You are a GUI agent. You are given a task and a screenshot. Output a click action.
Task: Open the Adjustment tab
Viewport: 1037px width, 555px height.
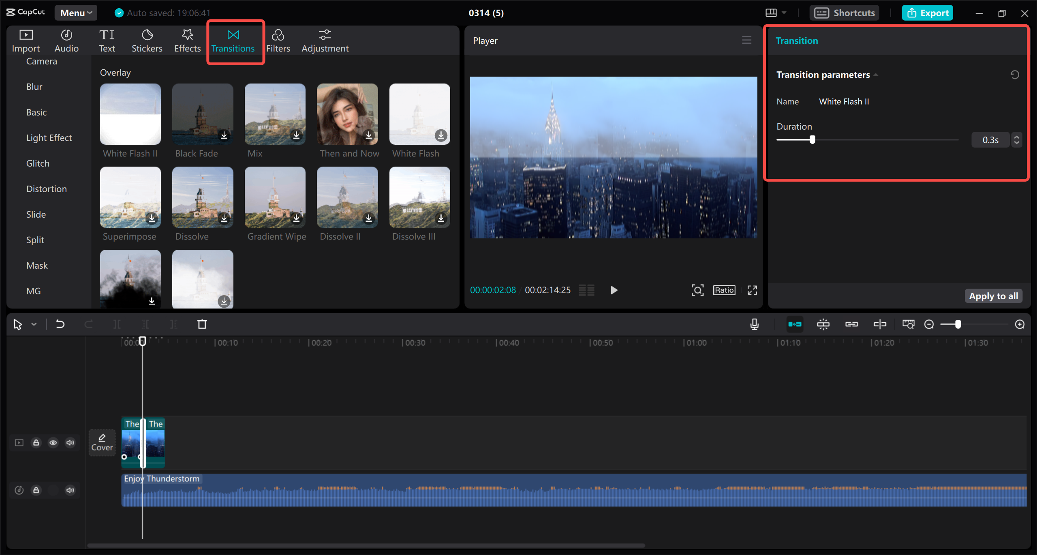point(325,40)
